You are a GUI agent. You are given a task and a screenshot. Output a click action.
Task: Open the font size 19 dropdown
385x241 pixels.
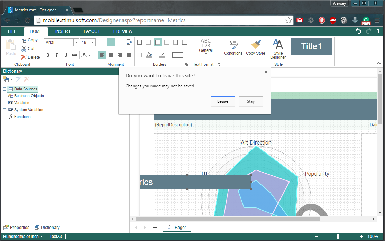(x=93, y=43)
